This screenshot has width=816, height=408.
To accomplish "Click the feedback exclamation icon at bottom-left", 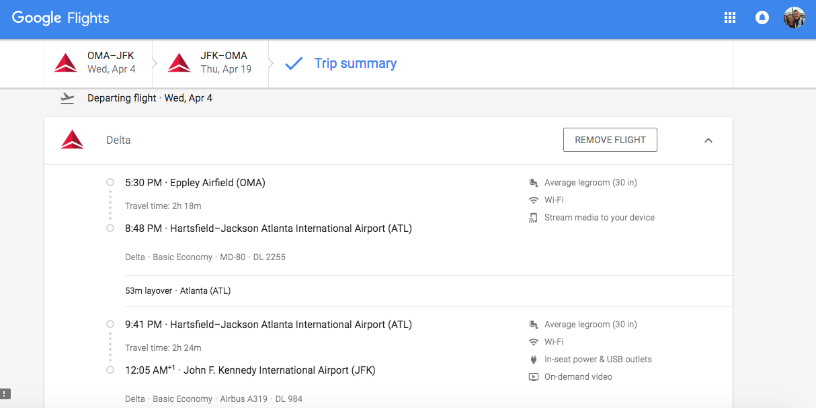I will pos(5,394).
